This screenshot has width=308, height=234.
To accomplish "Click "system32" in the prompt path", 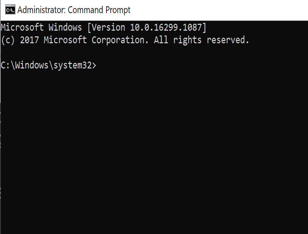I will pyautogui.click(x=72, y=65).
